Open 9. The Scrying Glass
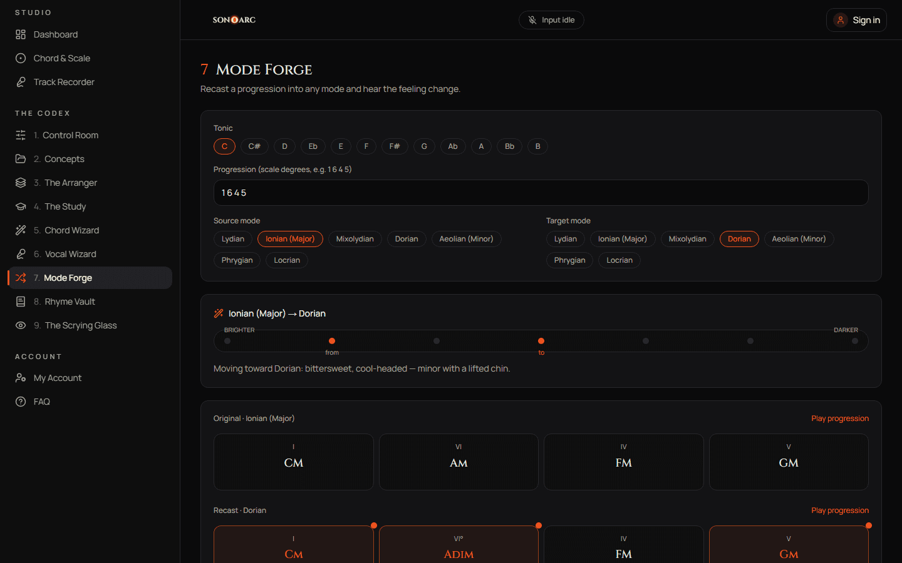Viewport: 902px width, 563px height. (x=90, y=325)
